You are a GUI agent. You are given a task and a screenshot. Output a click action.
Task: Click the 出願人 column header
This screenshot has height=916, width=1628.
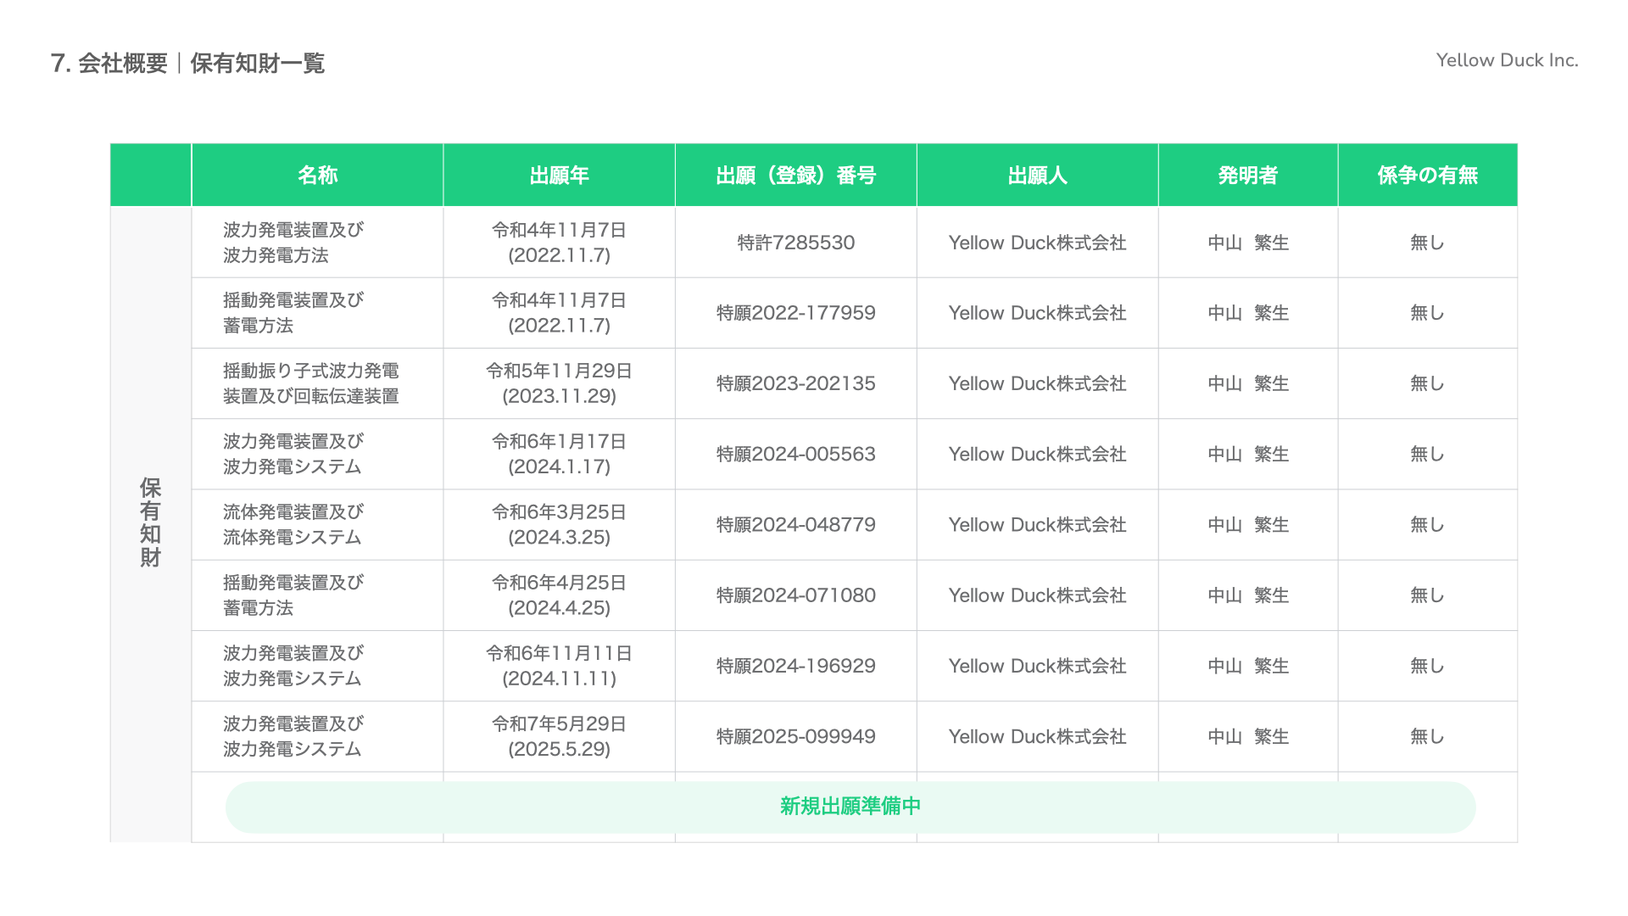(x=1037, y=176)
